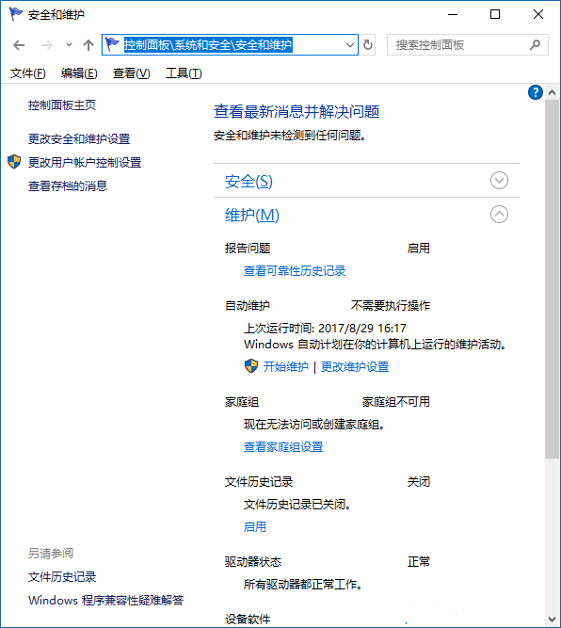Focus the 搜索控制面板 search box
Viewport: 561px width, 628px height.
[467, 45]
